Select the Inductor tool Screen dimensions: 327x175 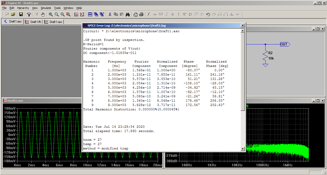(x=179, y=14)
